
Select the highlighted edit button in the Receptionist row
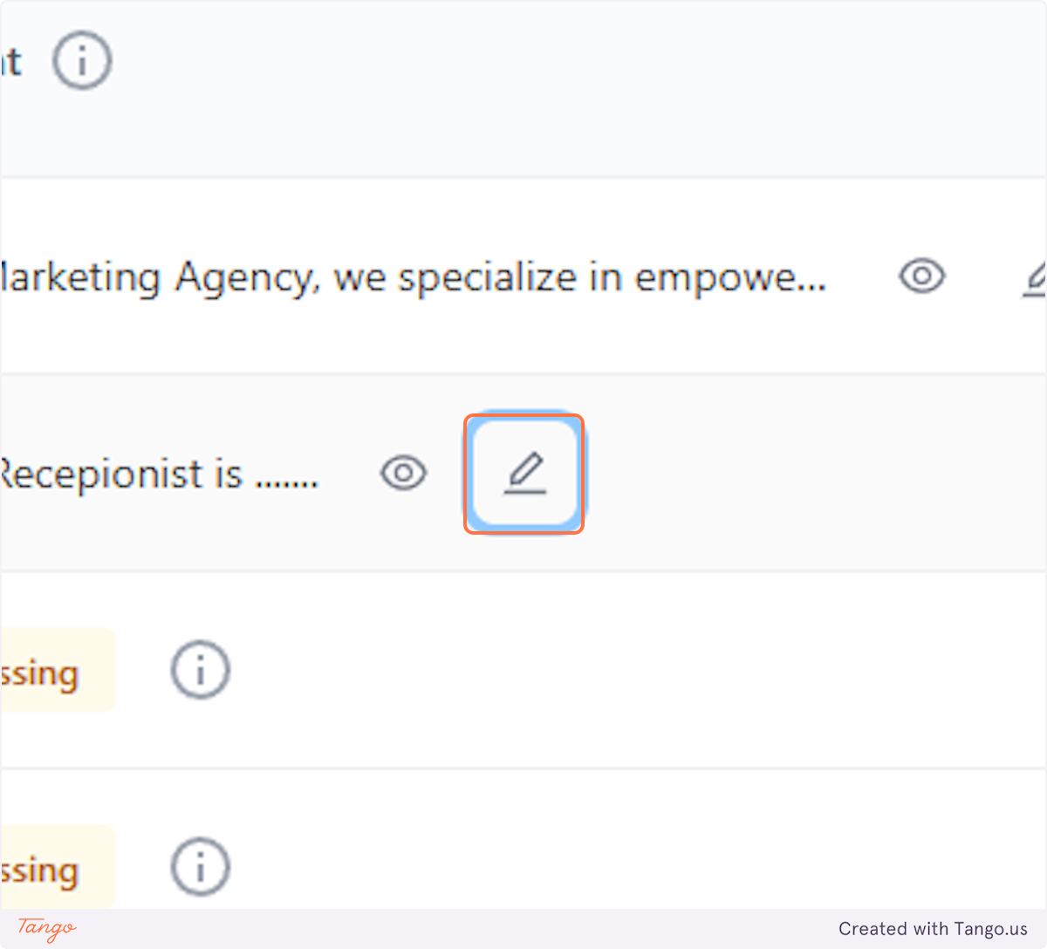[x=523, y=473]
